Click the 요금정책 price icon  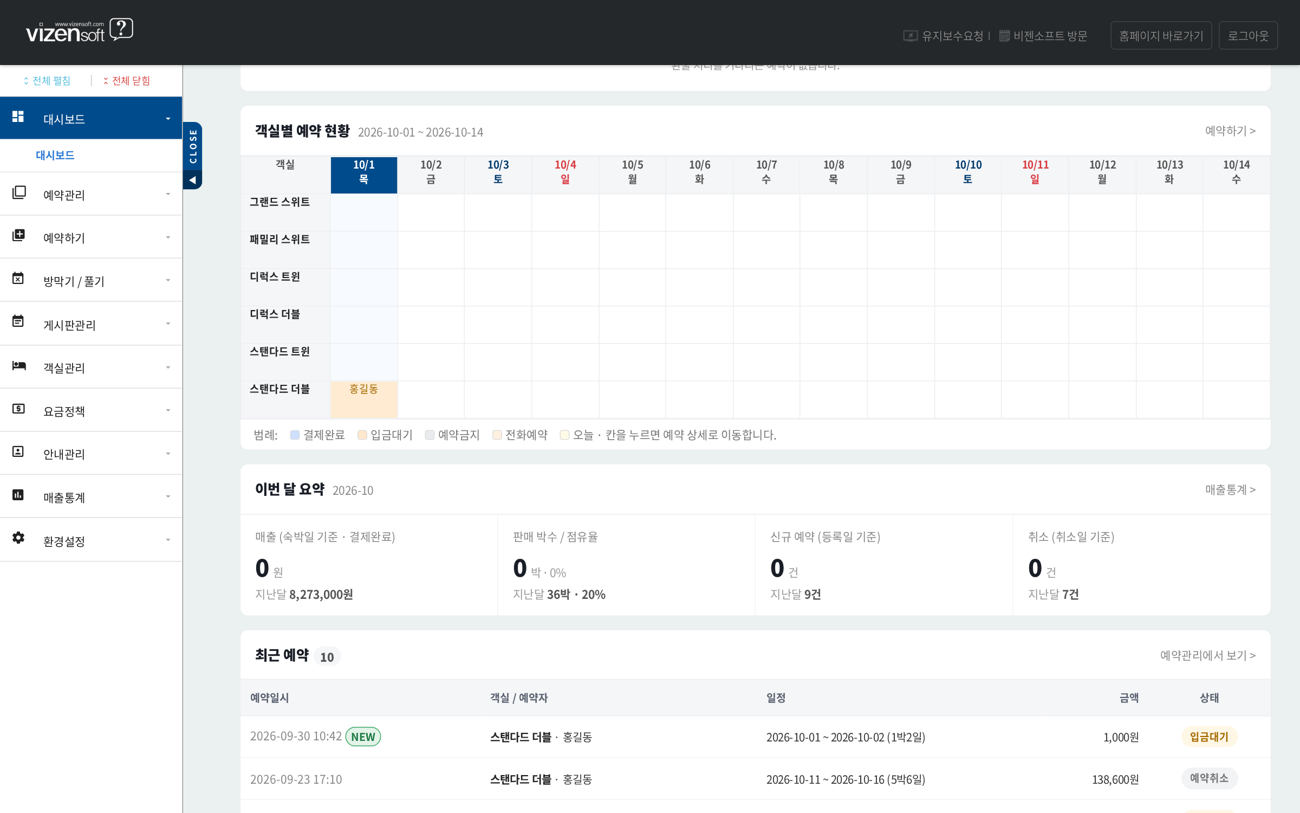click(x=18, y=409)
